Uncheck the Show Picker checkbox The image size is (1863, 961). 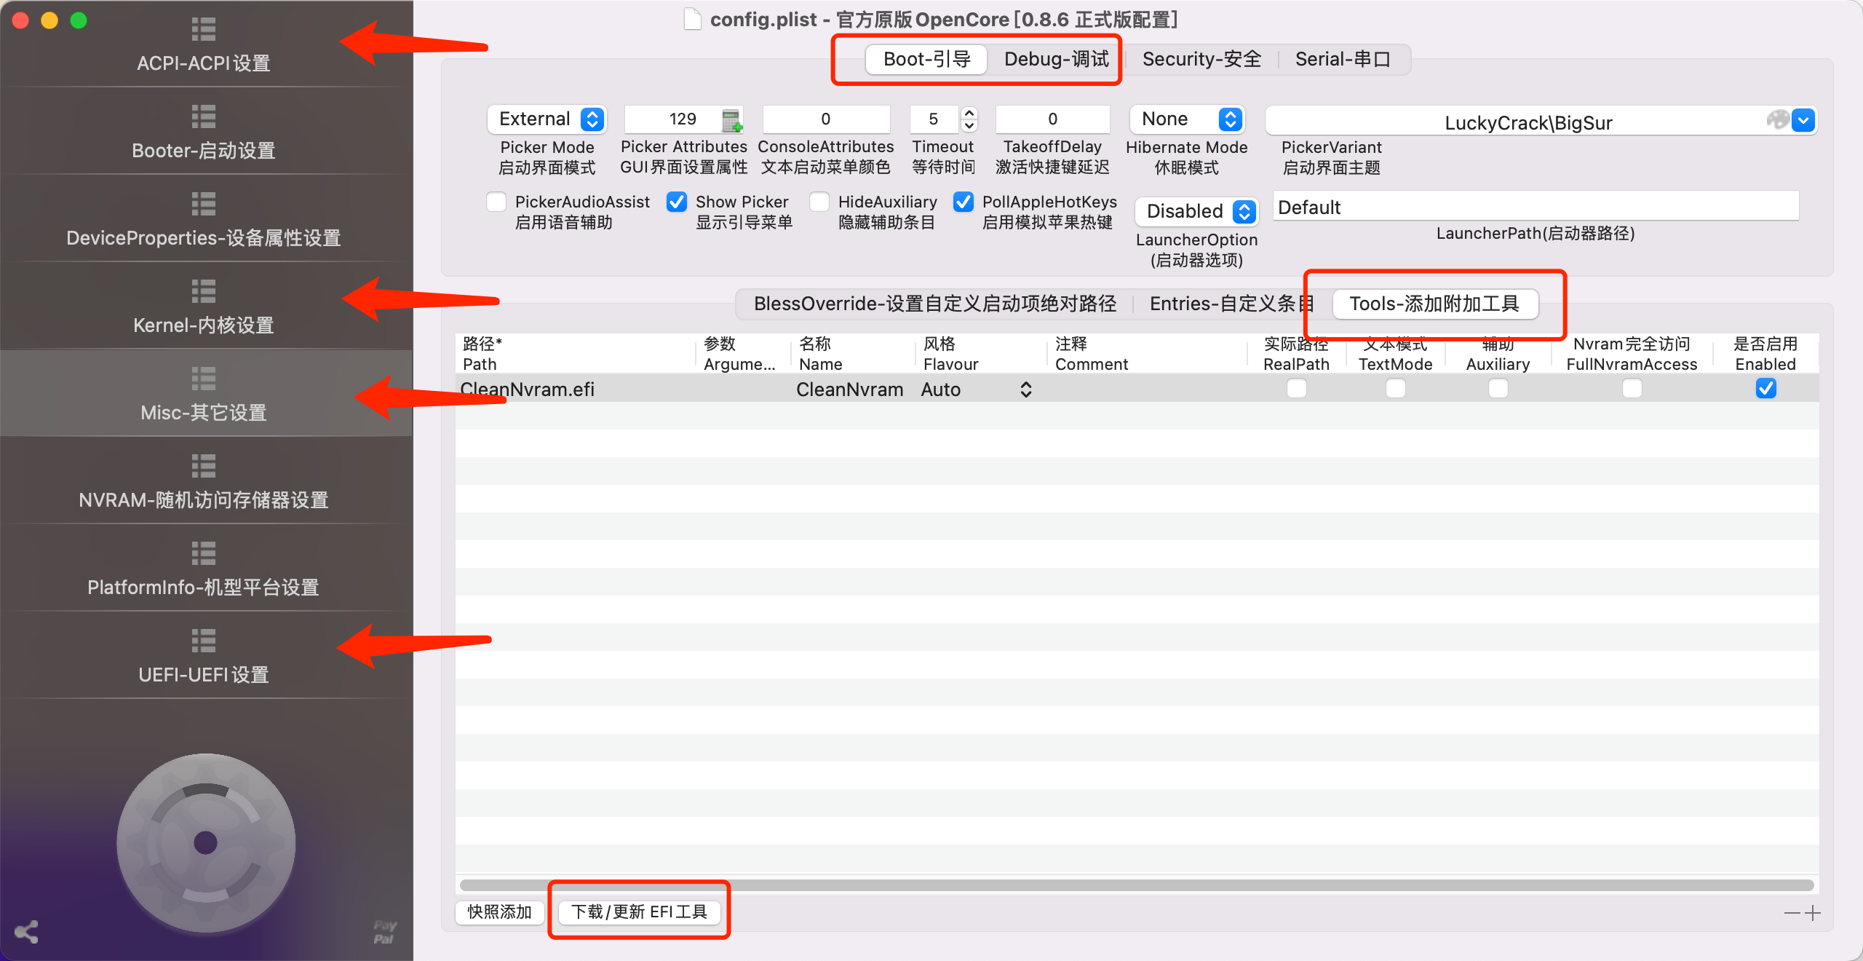click(677, 202)
